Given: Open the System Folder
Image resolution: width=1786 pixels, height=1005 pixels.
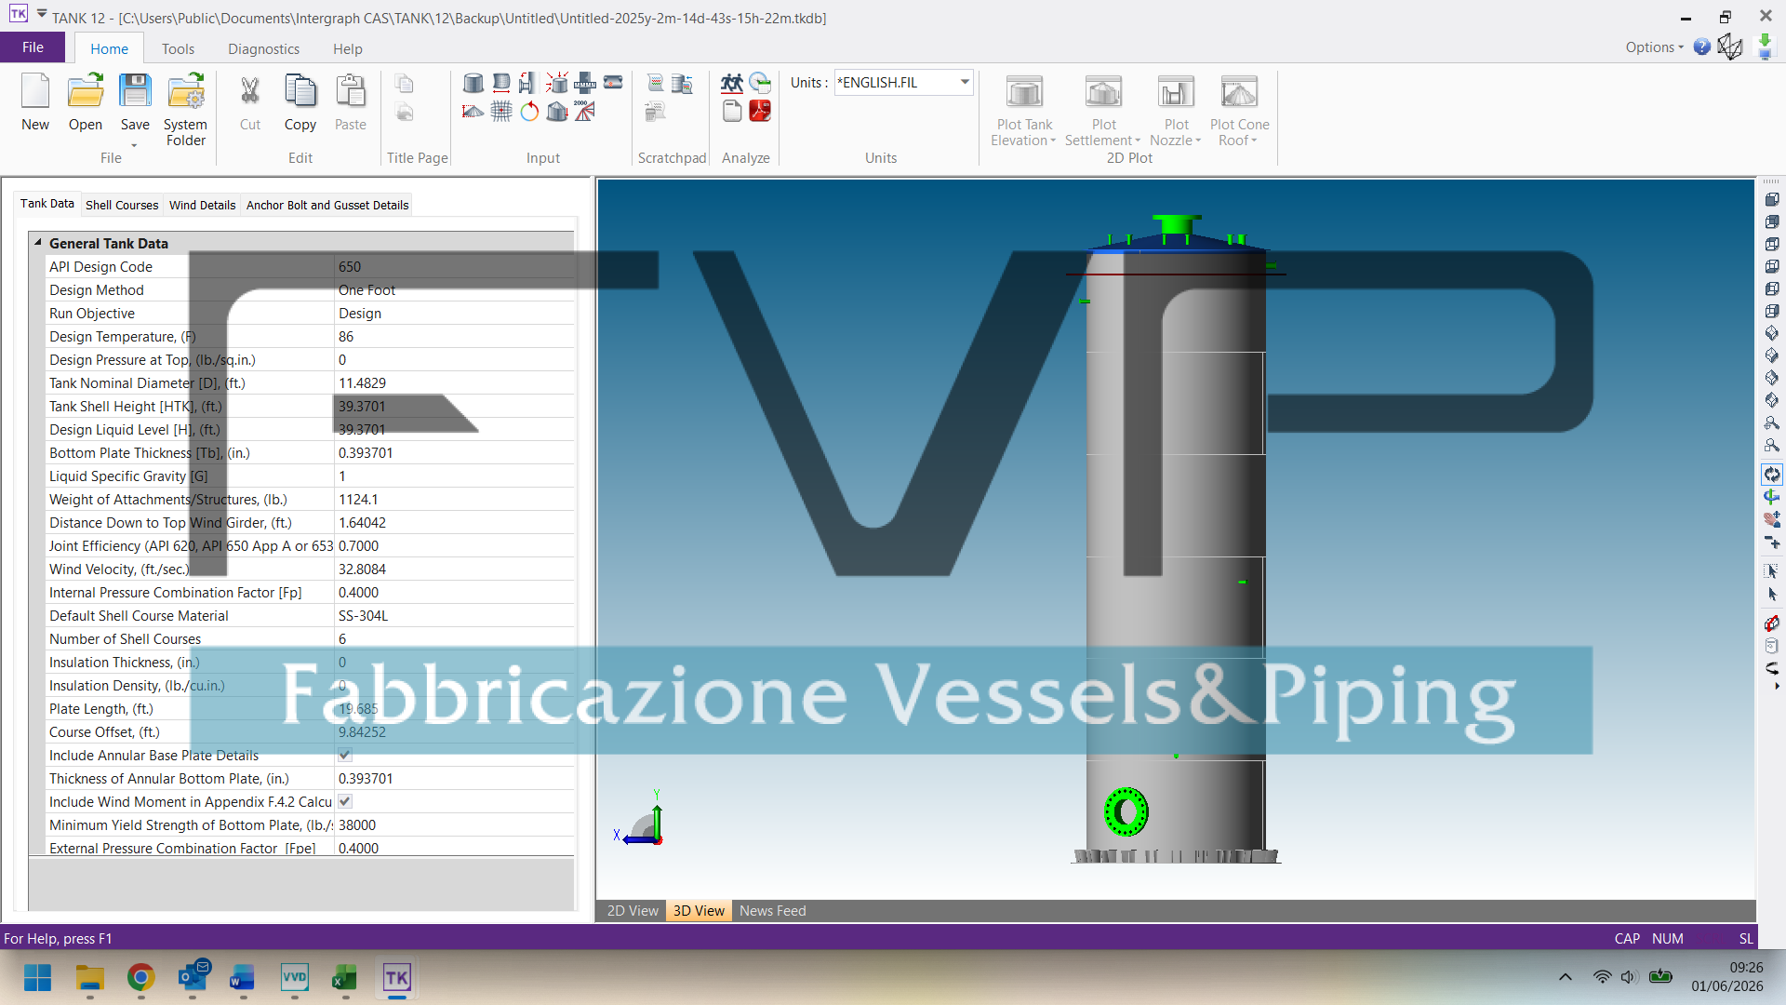Looking at the screenshot, I should (x=186, y=110).
